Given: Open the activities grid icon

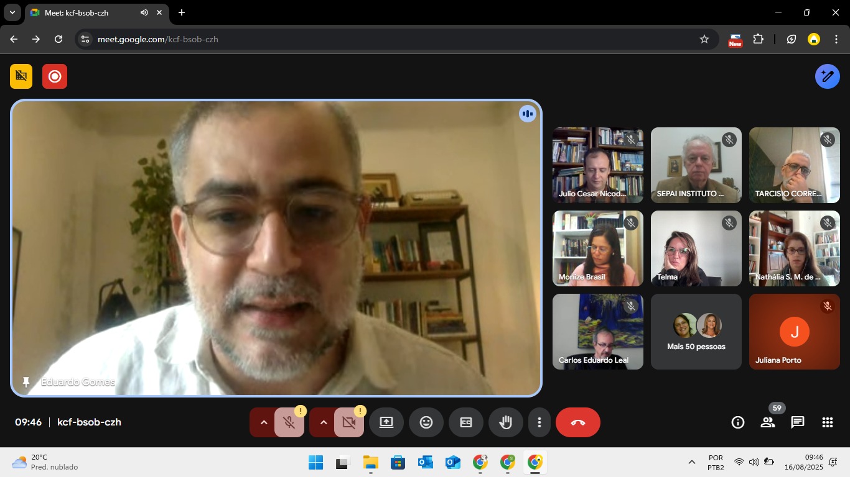Looking at the screenshot, I should [827, 422].
